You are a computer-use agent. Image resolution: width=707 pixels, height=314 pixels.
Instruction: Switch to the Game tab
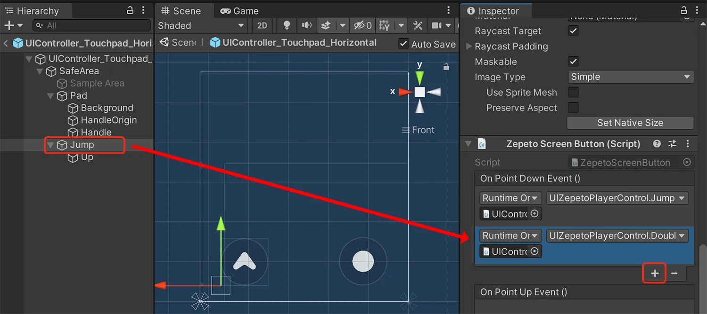tap(240, 11)
